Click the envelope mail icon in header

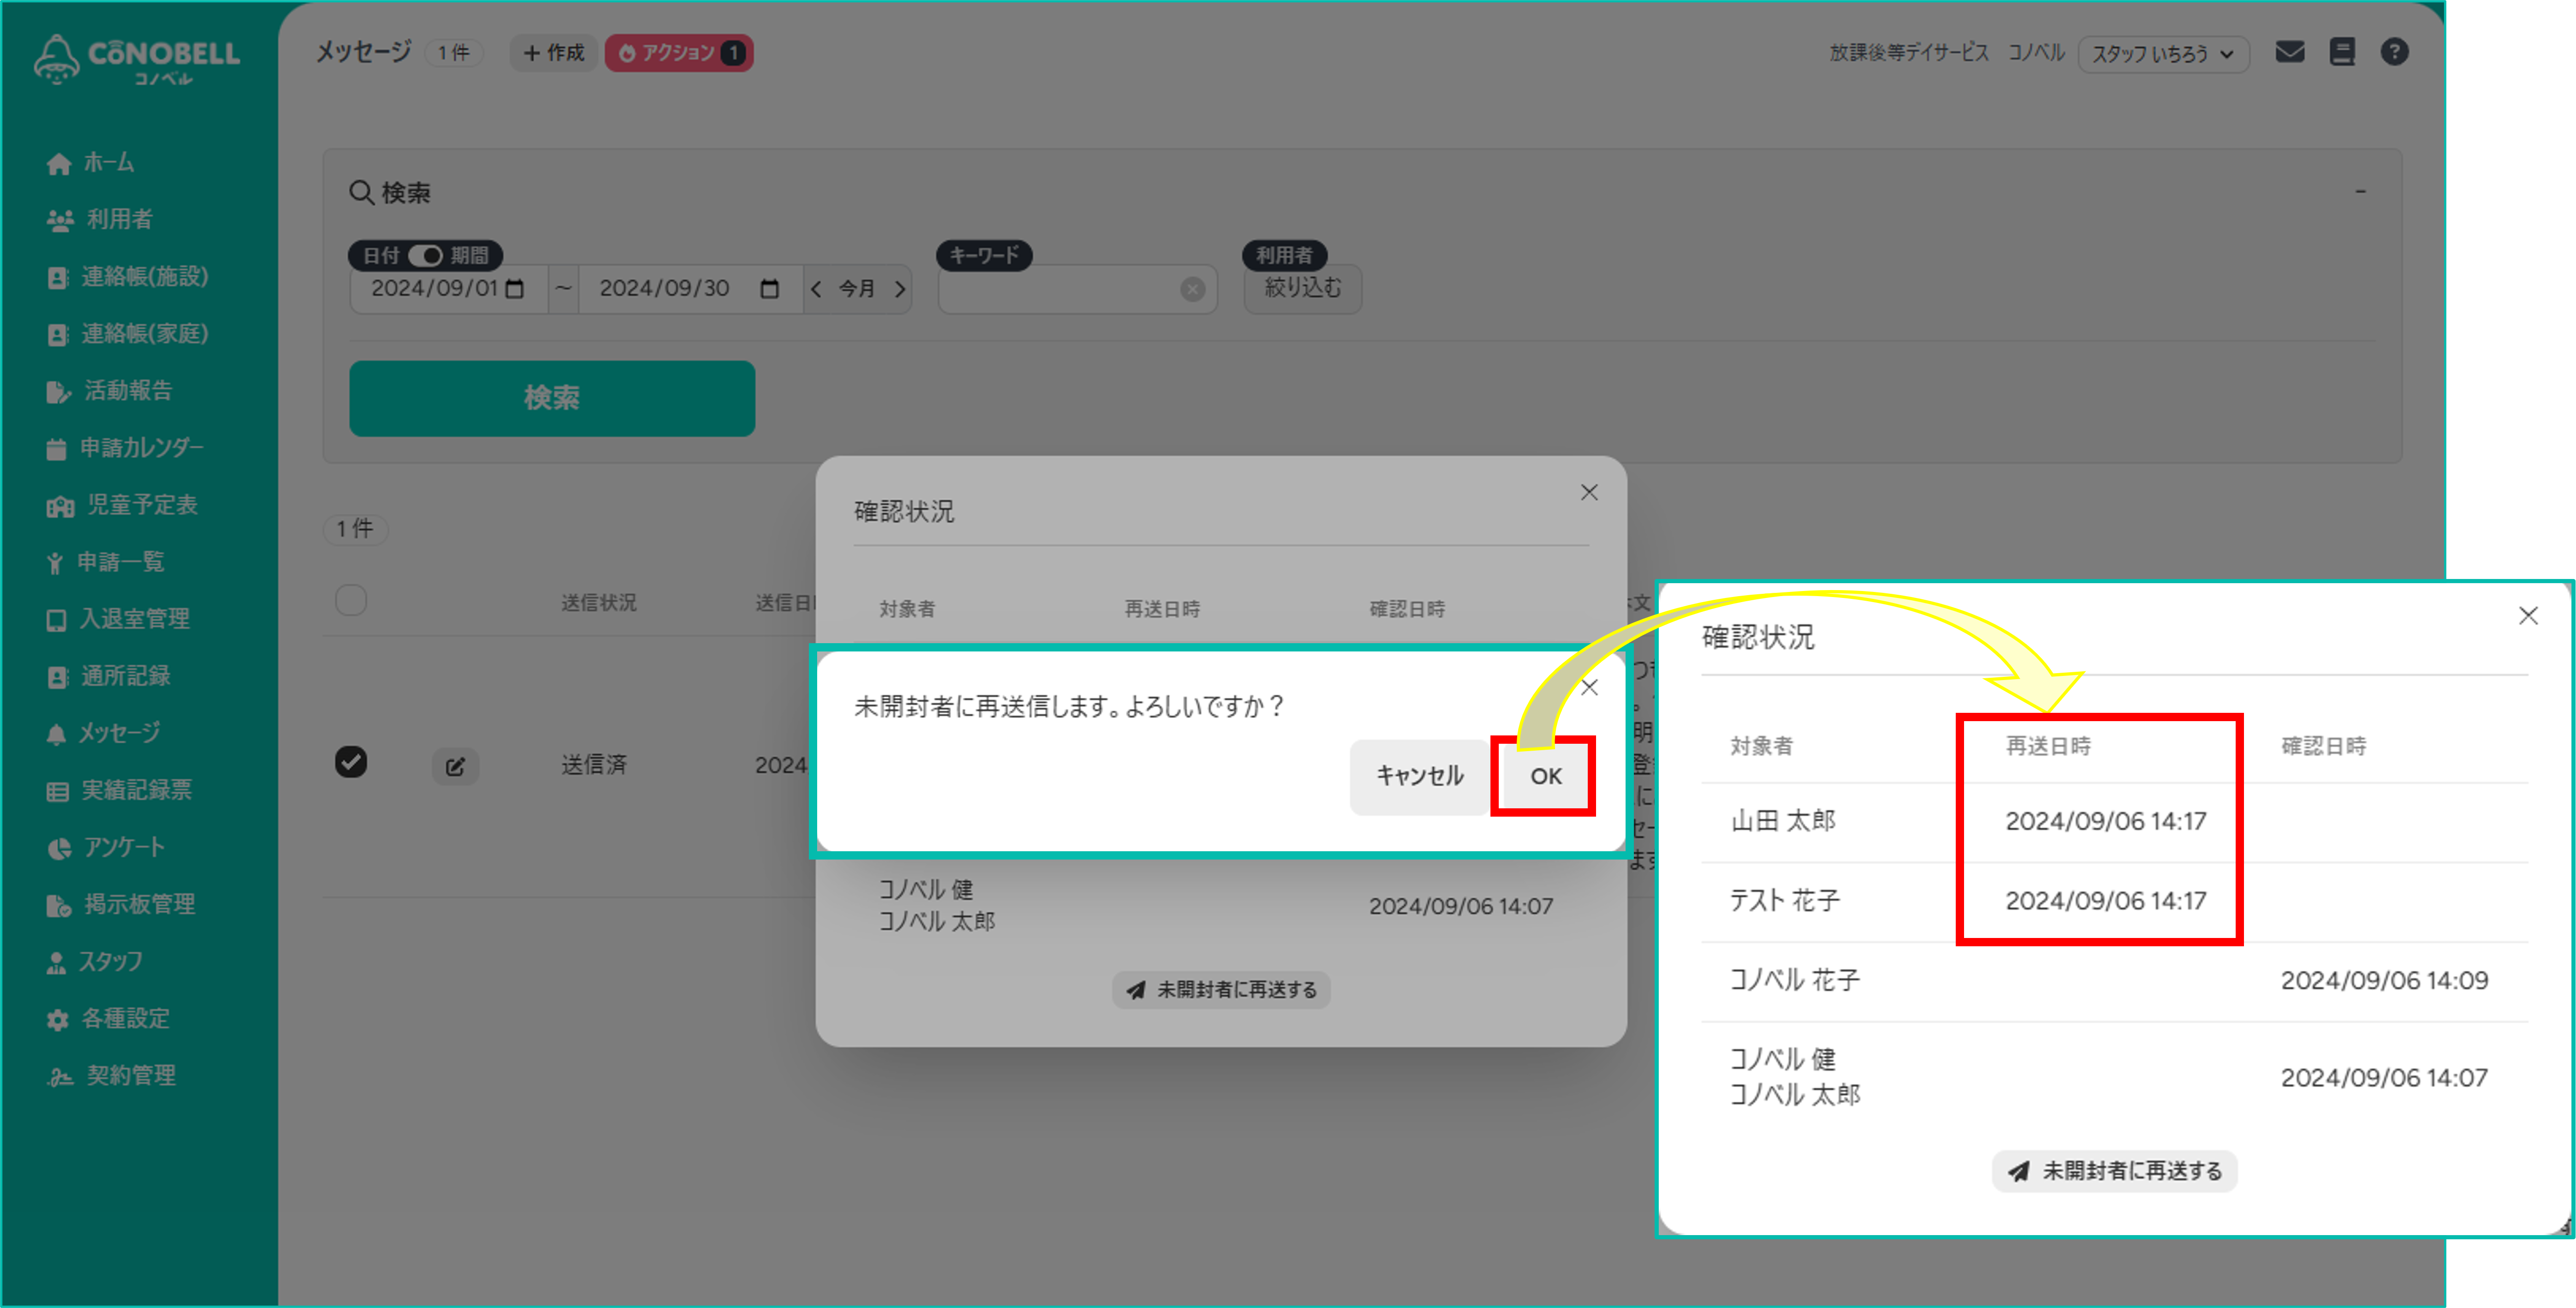(x=2289, y=52)
